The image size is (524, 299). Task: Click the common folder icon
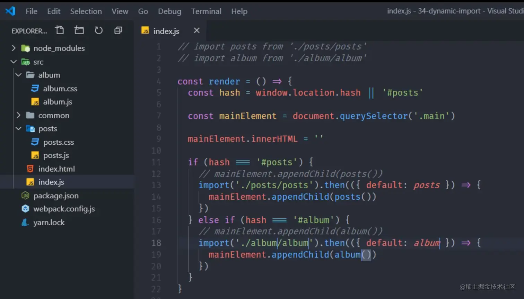pyautogui.click(x=30, y=115)
